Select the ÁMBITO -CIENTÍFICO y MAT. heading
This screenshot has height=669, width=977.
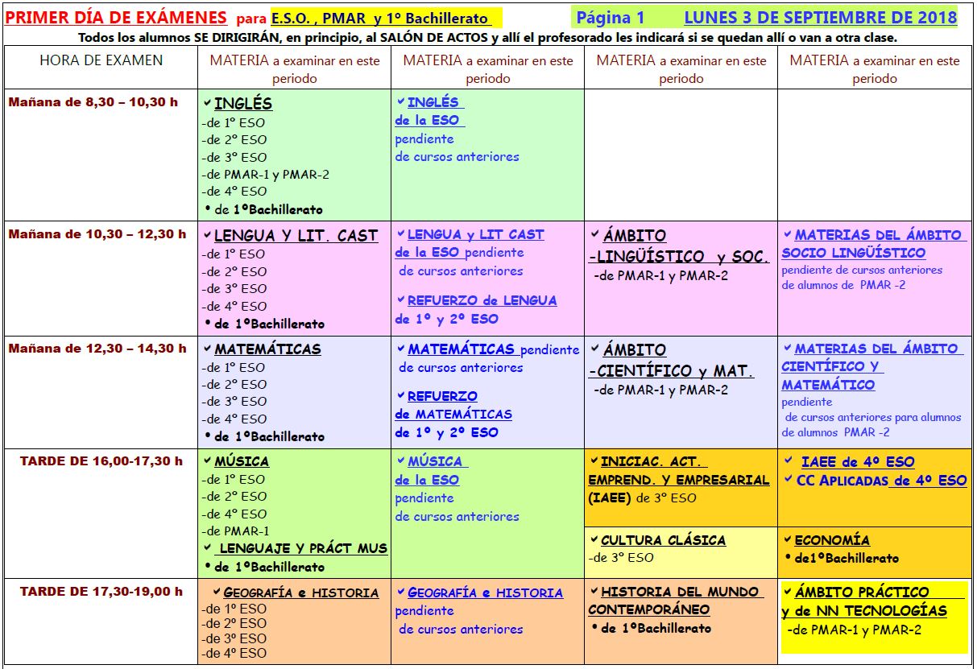pyautogui.click(x=670, y=360)
